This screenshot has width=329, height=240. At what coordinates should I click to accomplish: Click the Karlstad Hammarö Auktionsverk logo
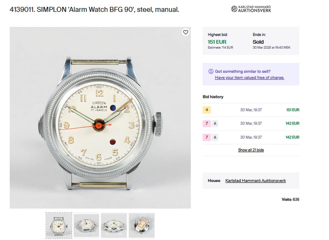251,9
